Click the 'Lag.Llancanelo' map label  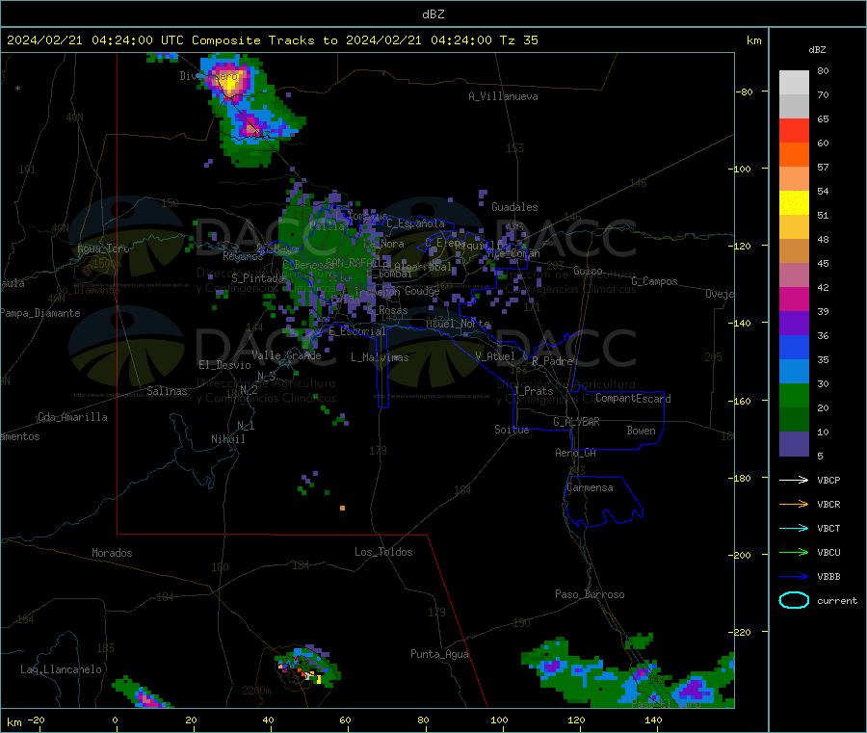[x=61, y=669]
